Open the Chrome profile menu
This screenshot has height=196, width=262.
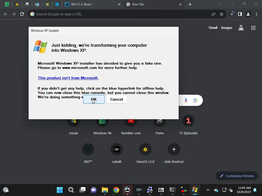pos(248,14)
